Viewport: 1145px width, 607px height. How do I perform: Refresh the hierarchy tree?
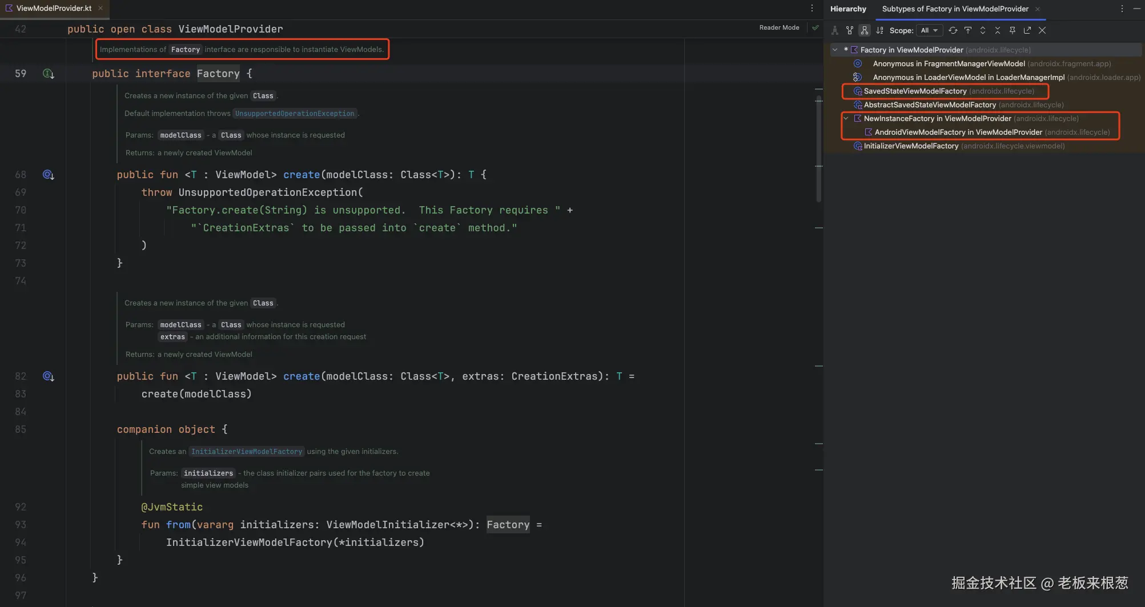coord(953,30)
